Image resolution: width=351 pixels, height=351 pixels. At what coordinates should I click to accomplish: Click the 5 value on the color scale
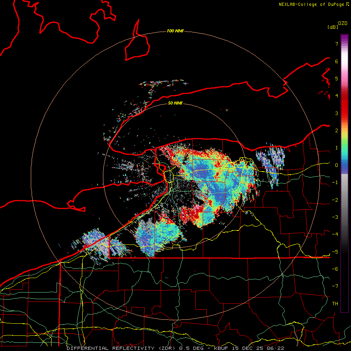(337, 78)
